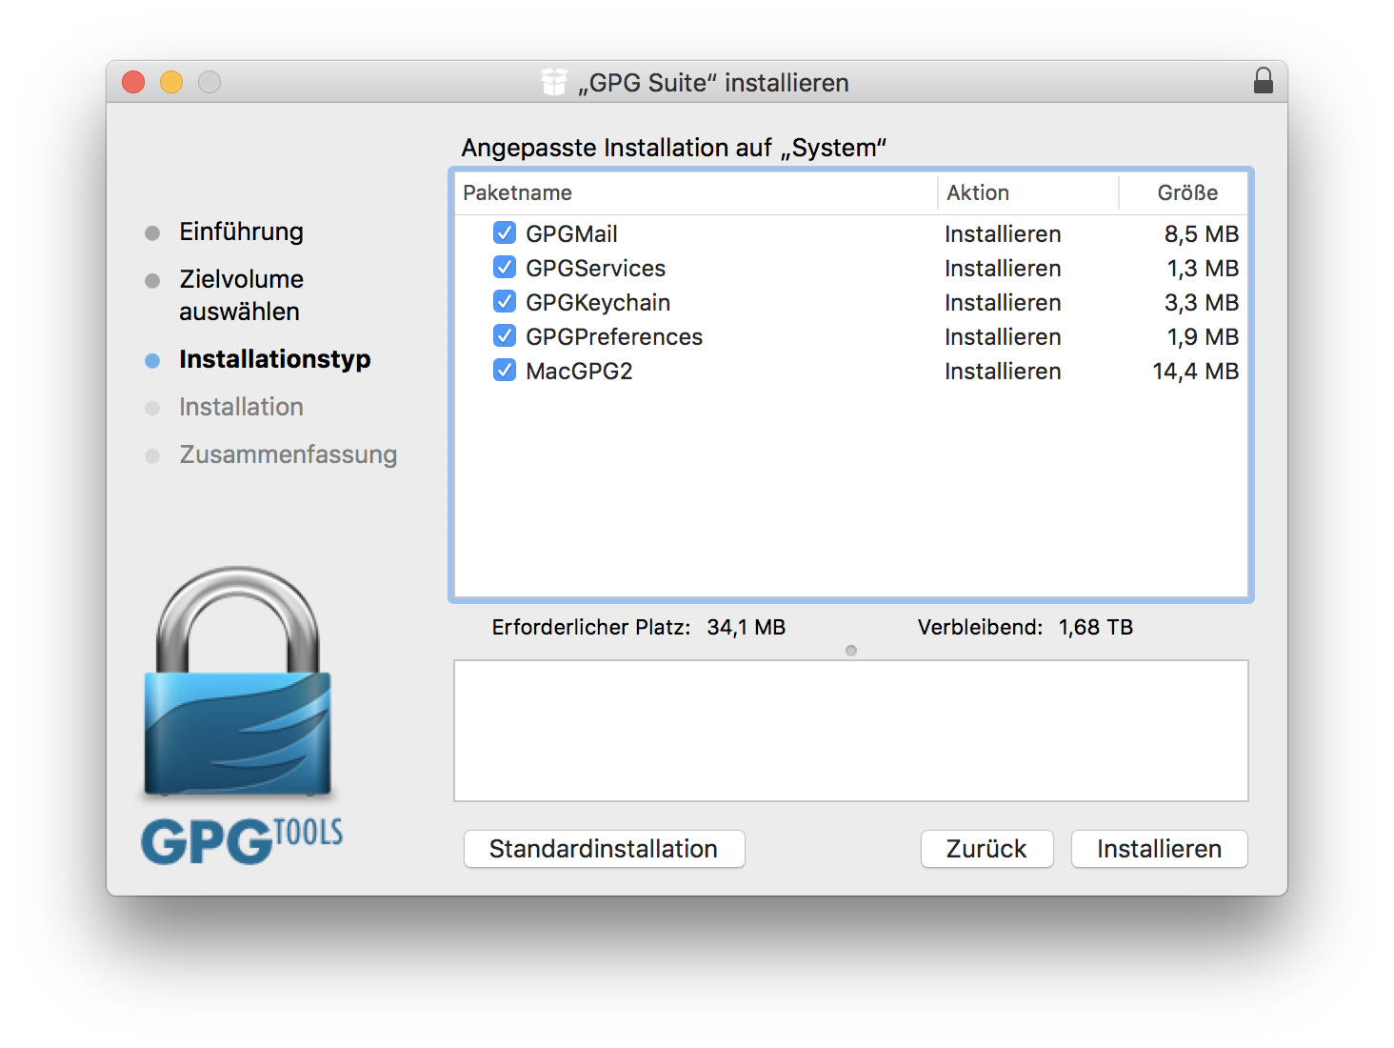
Task: Toggle the GPGKeychain package checkbox
Action: [505, 302]
